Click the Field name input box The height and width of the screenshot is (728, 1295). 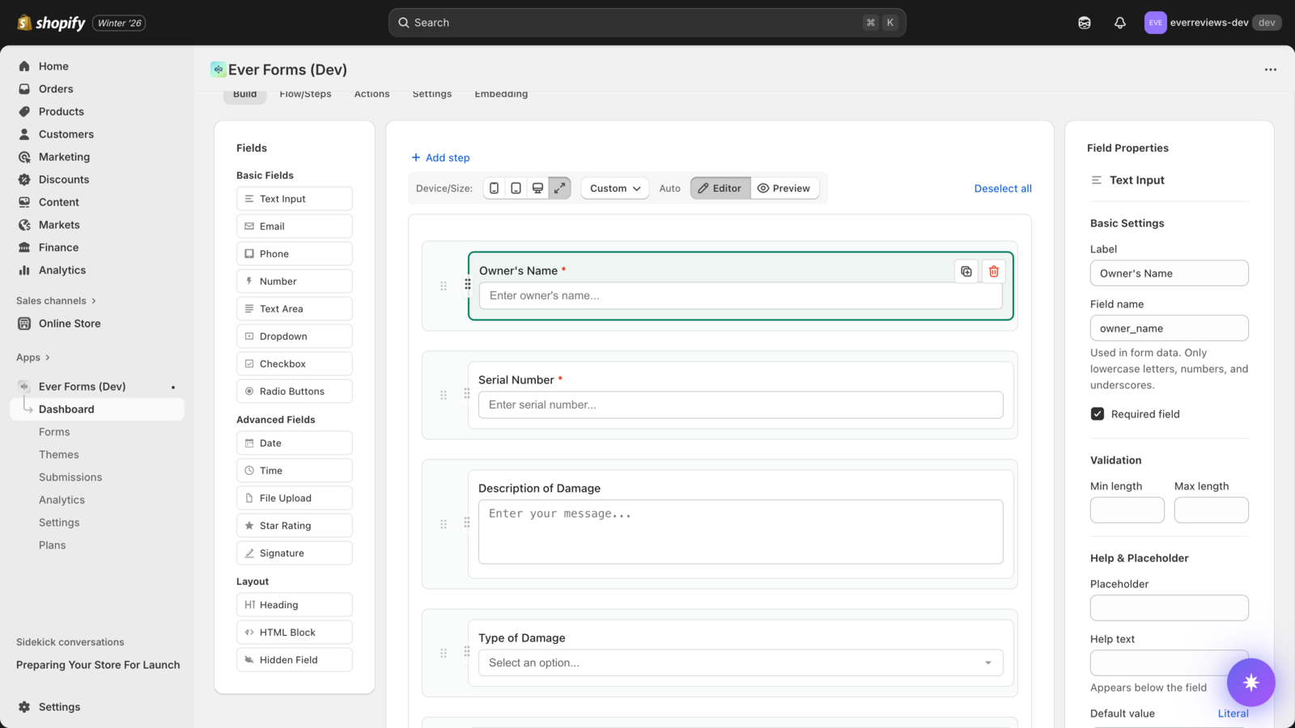(x=1169, y=328)
